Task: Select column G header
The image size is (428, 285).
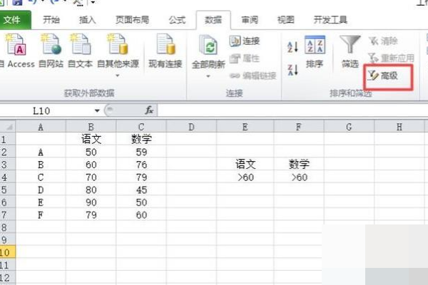Action: coord(349,127)
